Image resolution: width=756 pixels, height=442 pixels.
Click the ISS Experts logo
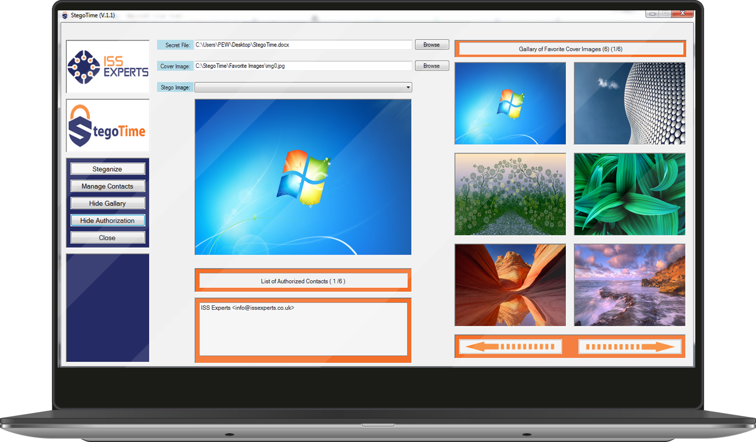[108, 67]
